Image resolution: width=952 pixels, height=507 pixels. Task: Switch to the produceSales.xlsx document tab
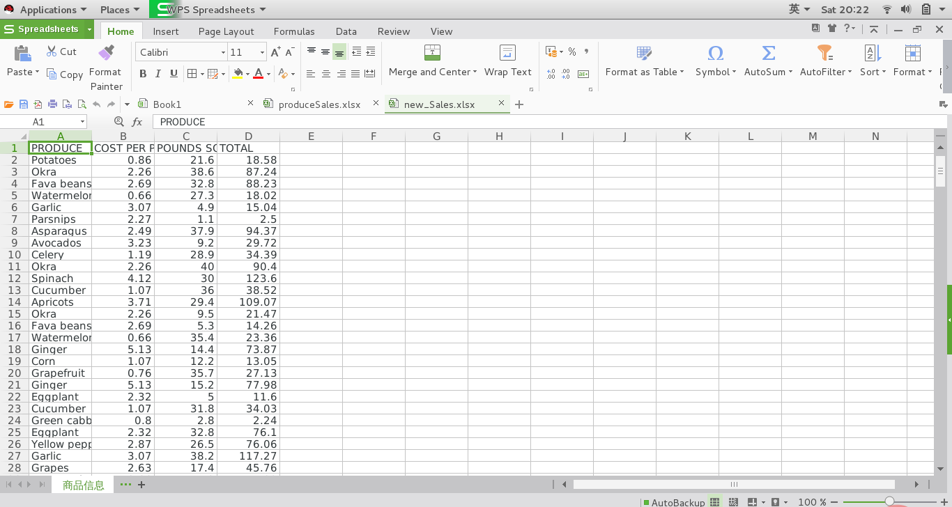[x=319, y=104]
